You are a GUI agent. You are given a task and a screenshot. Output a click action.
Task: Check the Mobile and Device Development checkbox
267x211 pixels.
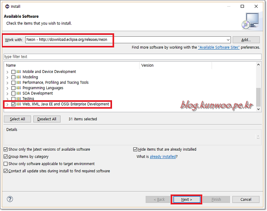[13, 72]
